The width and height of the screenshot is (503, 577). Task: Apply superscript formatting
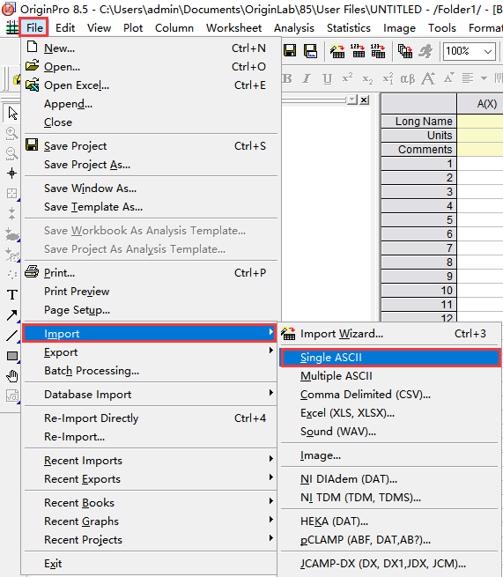(347, 78)
